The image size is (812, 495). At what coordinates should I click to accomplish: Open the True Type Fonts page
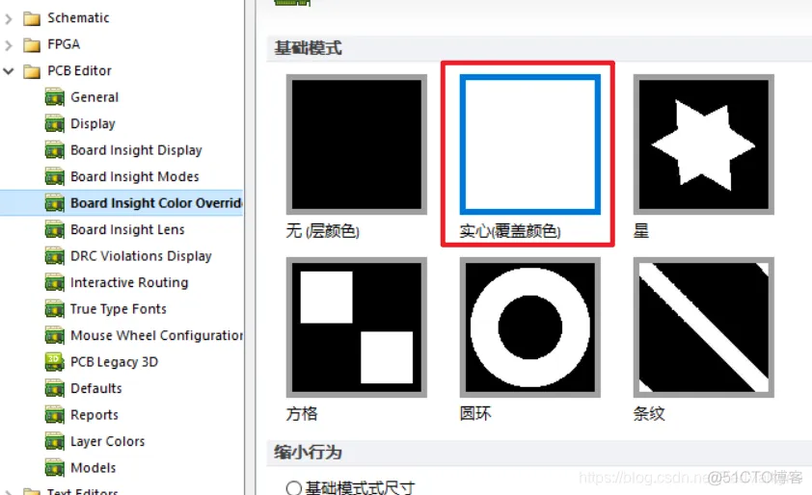point(119,309)
